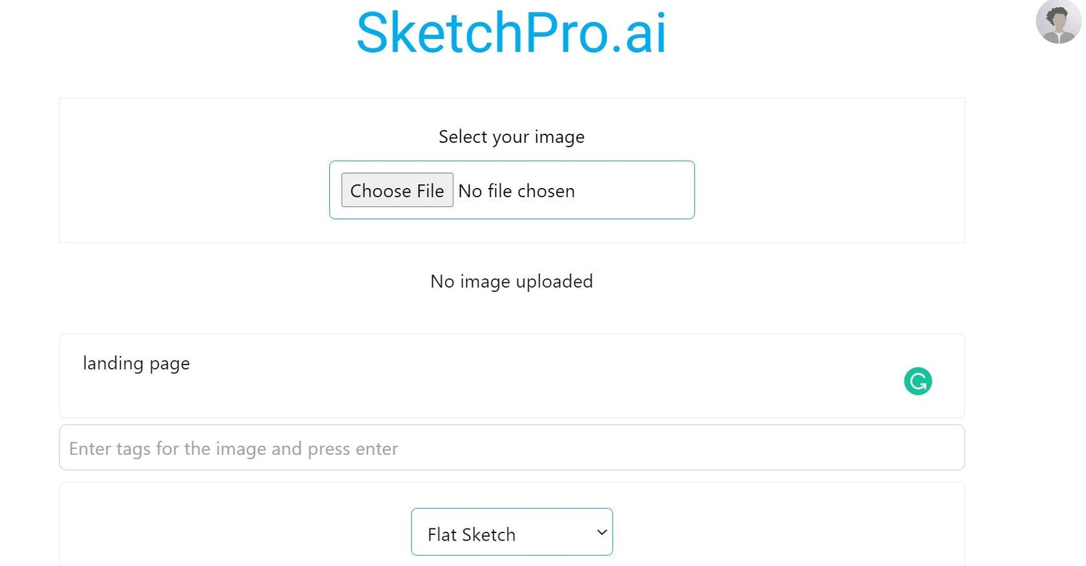Click the SketchPro.ai heading

(x=511, y=32)
